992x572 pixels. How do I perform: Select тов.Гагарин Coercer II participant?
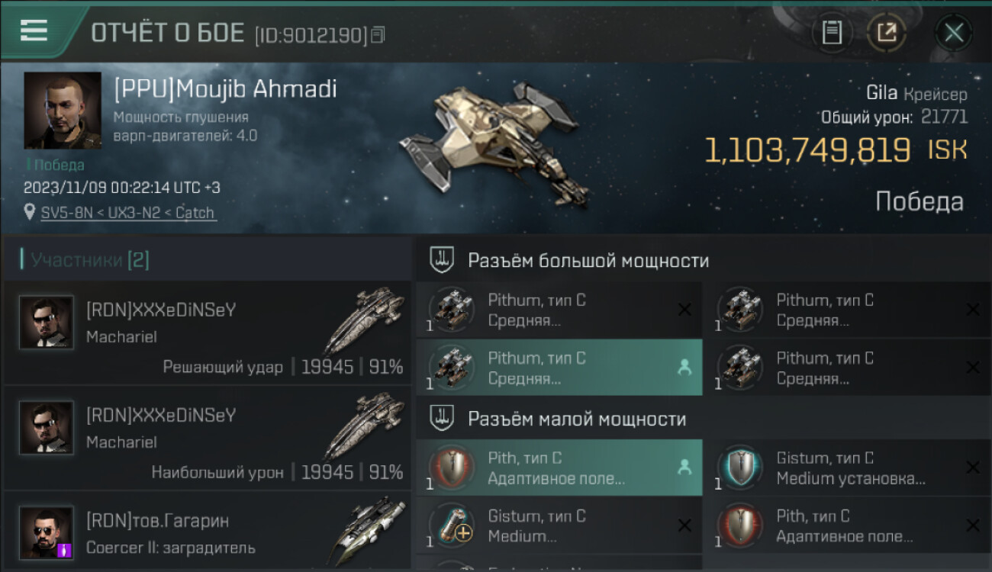point(208,532)
